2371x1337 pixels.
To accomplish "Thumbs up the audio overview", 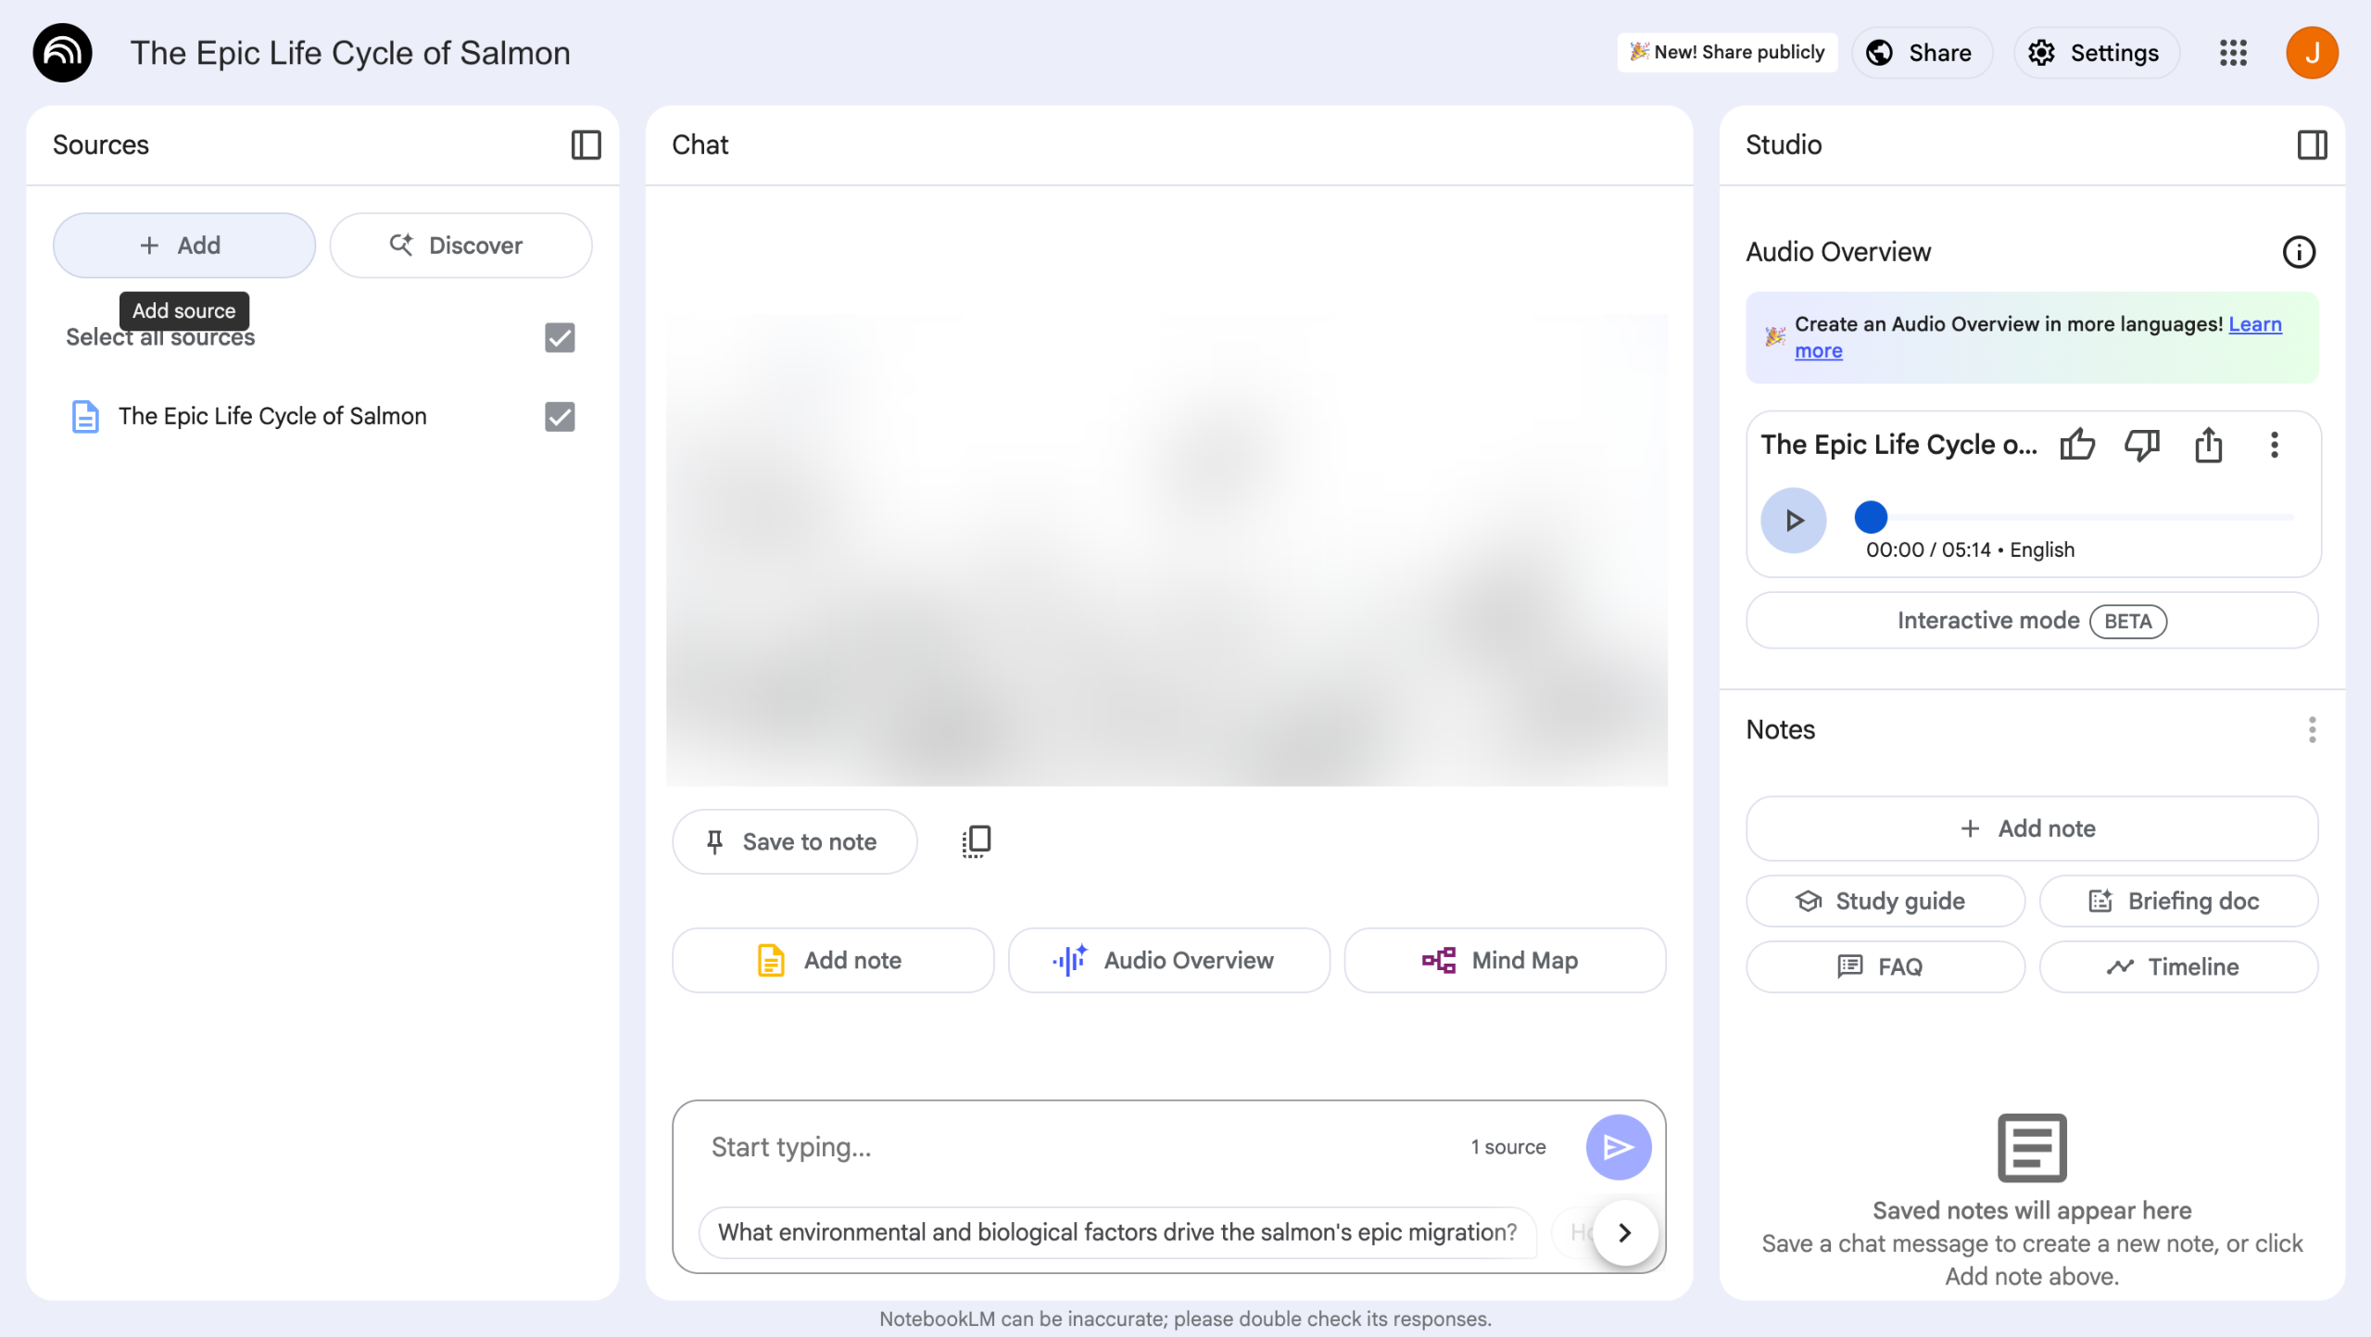I will coord(2077,445).
